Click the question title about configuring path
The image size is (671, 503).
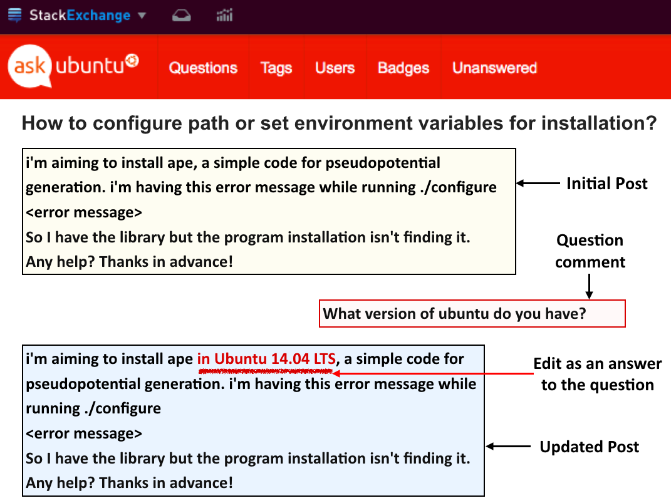click(339, 123)
